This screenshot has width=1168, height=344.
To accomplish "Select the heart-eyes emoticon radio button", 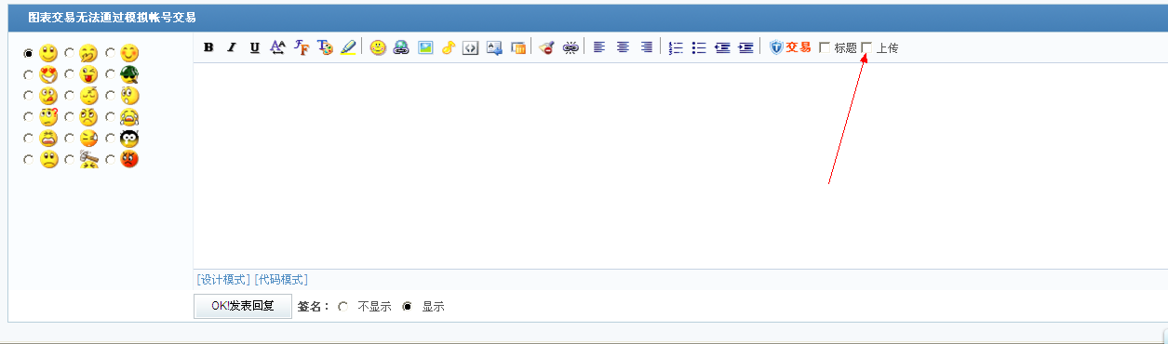I will click(x=28, y=75).
